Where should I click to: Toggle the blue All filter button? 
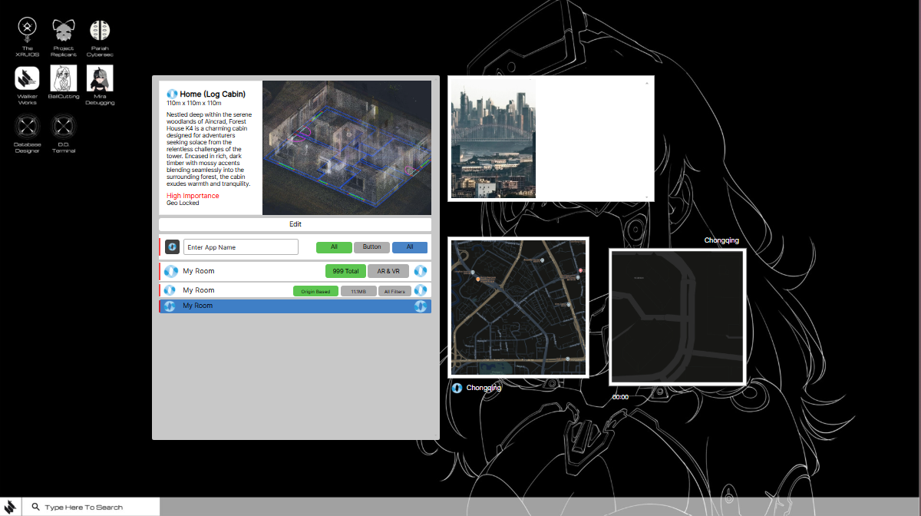(x=410, y=247)
